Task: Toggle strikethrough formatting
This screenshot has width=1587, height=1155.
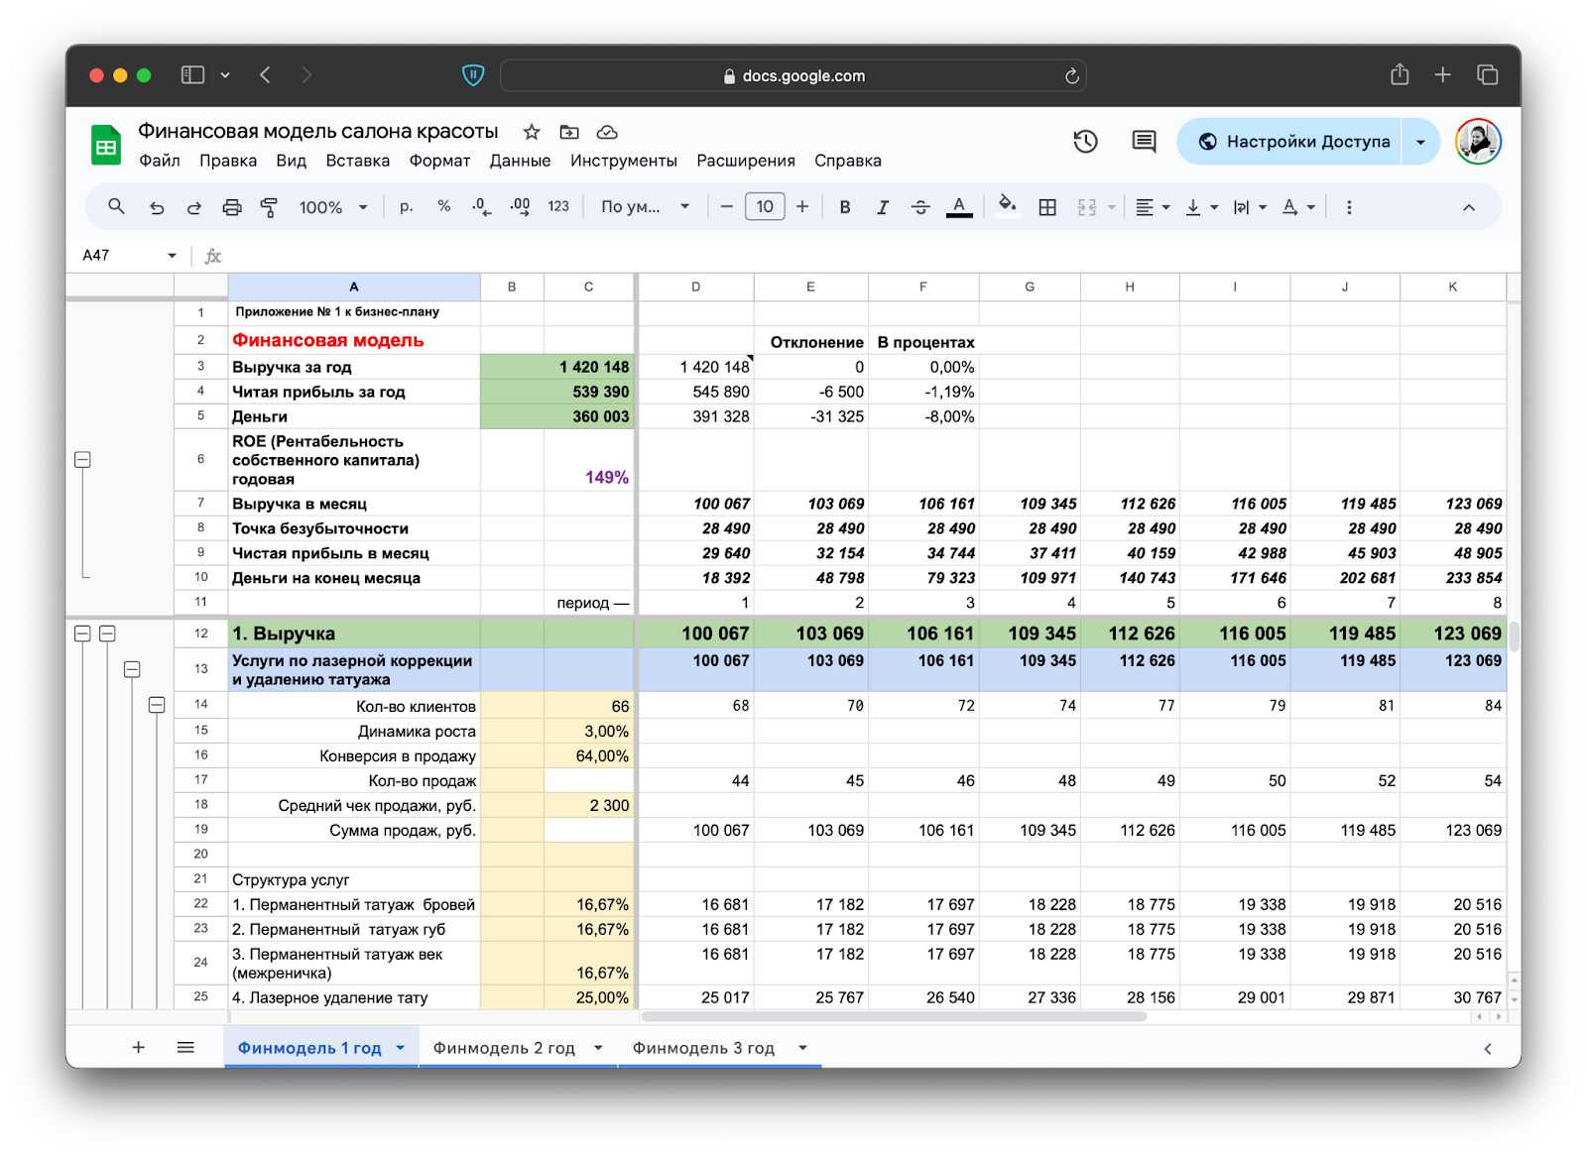Action: pos(920,207)
